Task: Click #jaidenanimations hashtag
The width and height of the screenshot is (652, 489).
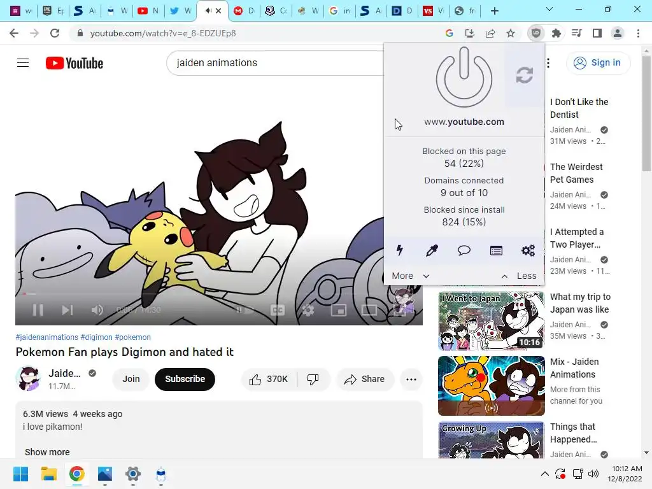Action: tap(46, 337)
